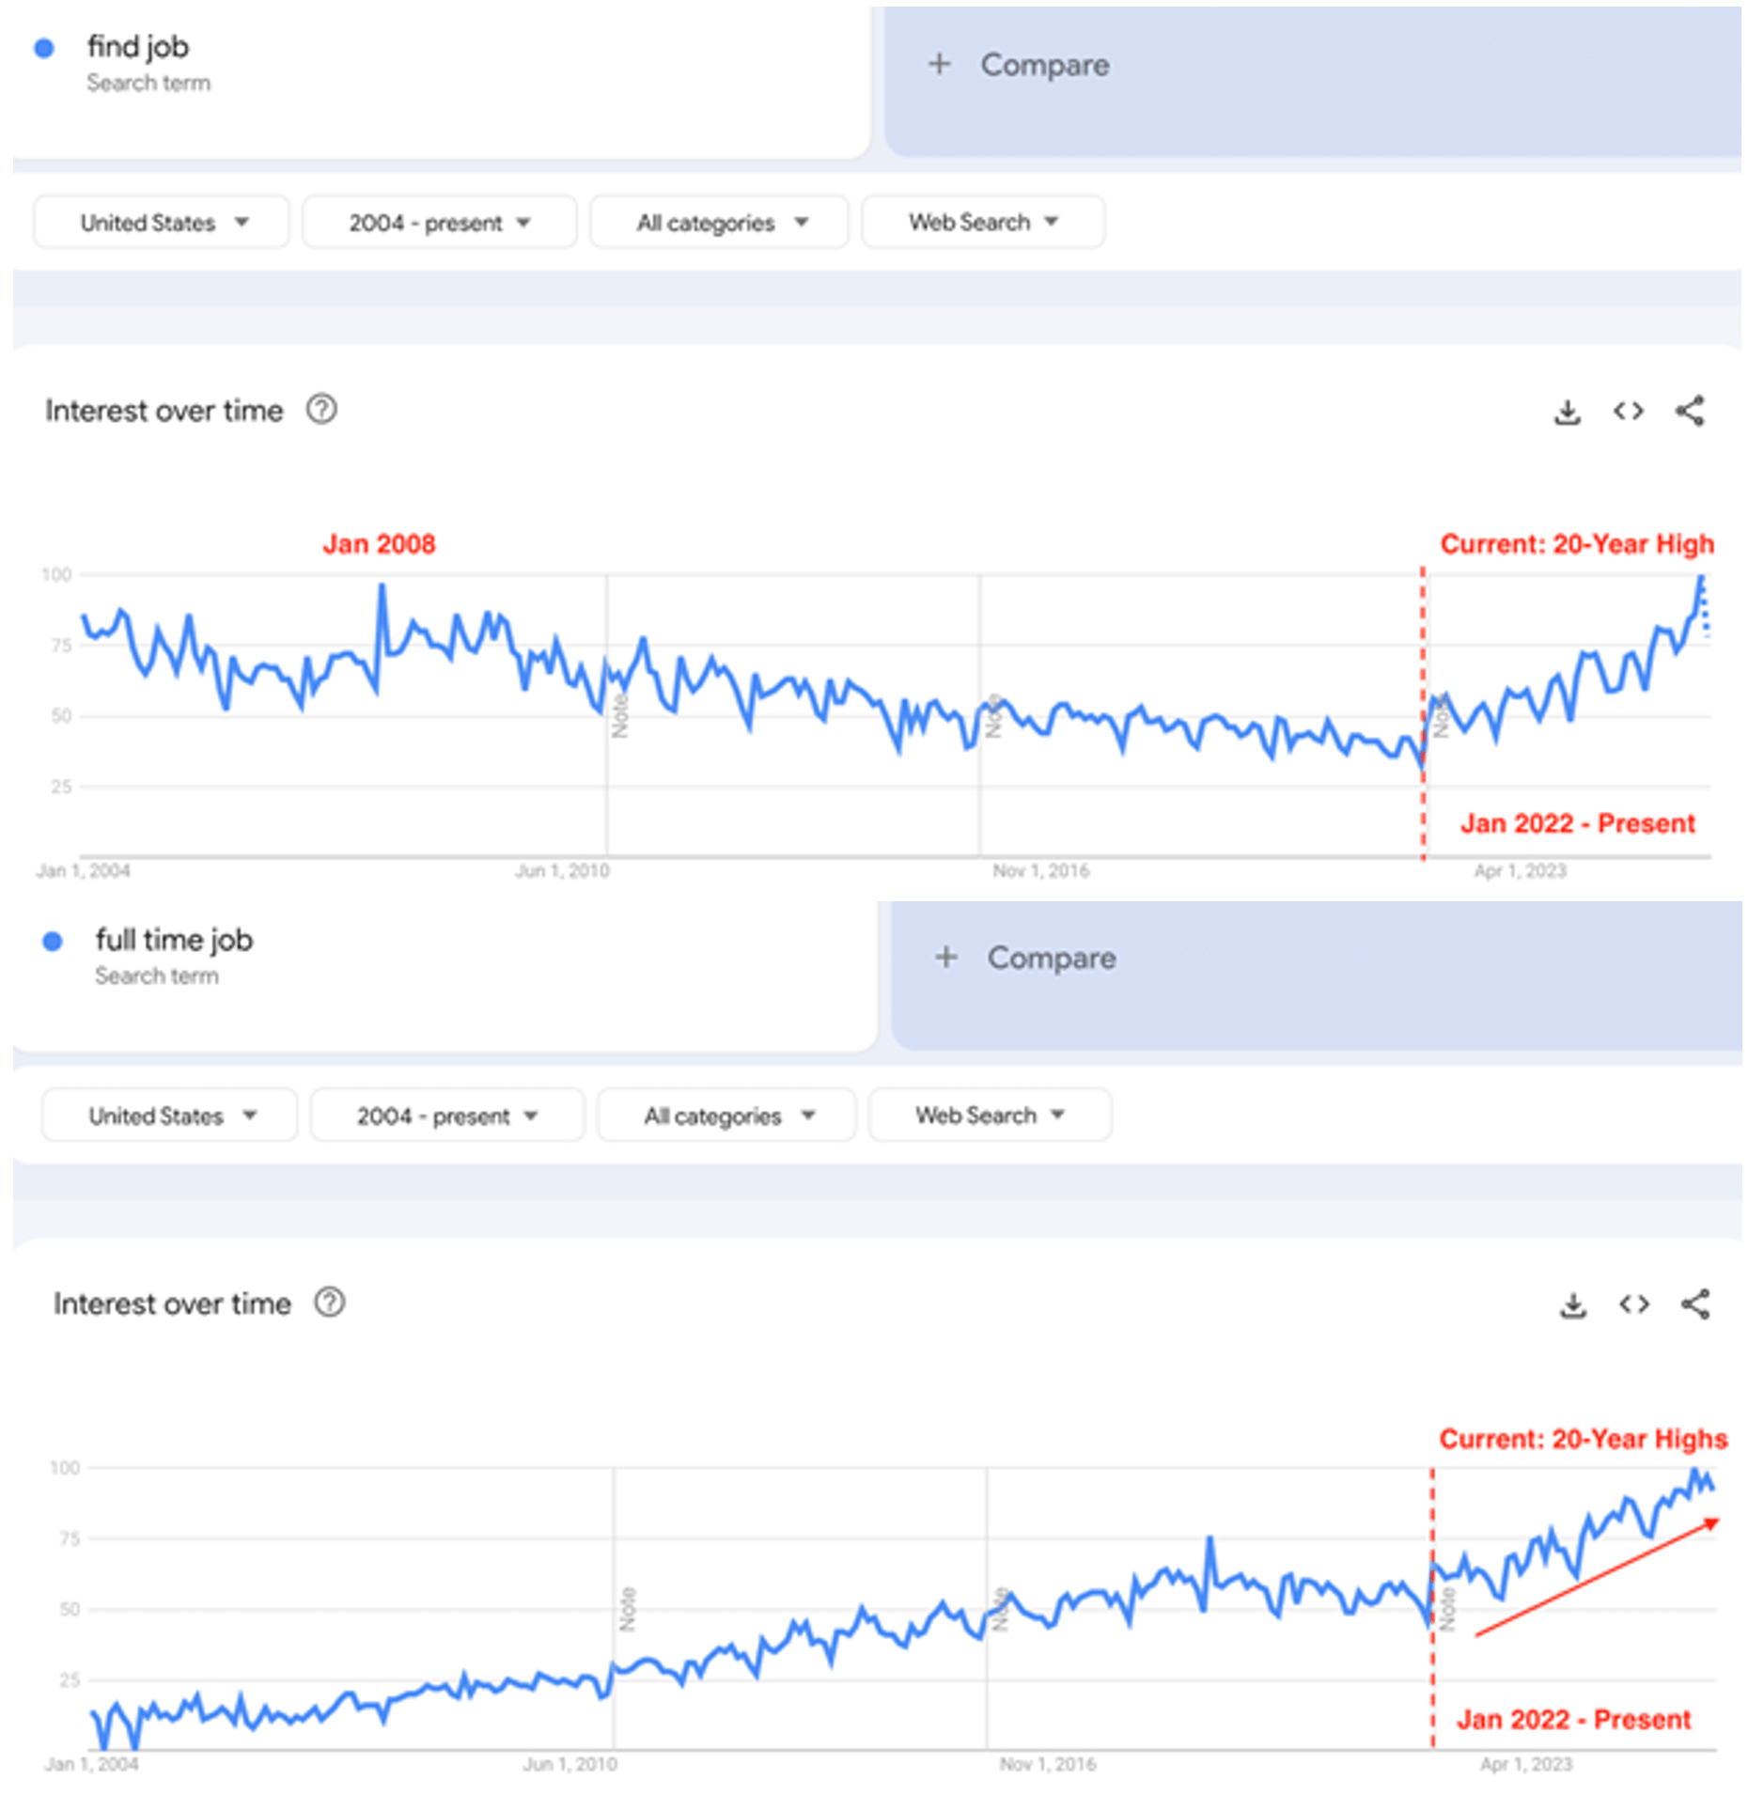Viewport: 1748px width, 1795px height.
Task: Open All categories dropdown for find job
Action: (x=720, y=223)
